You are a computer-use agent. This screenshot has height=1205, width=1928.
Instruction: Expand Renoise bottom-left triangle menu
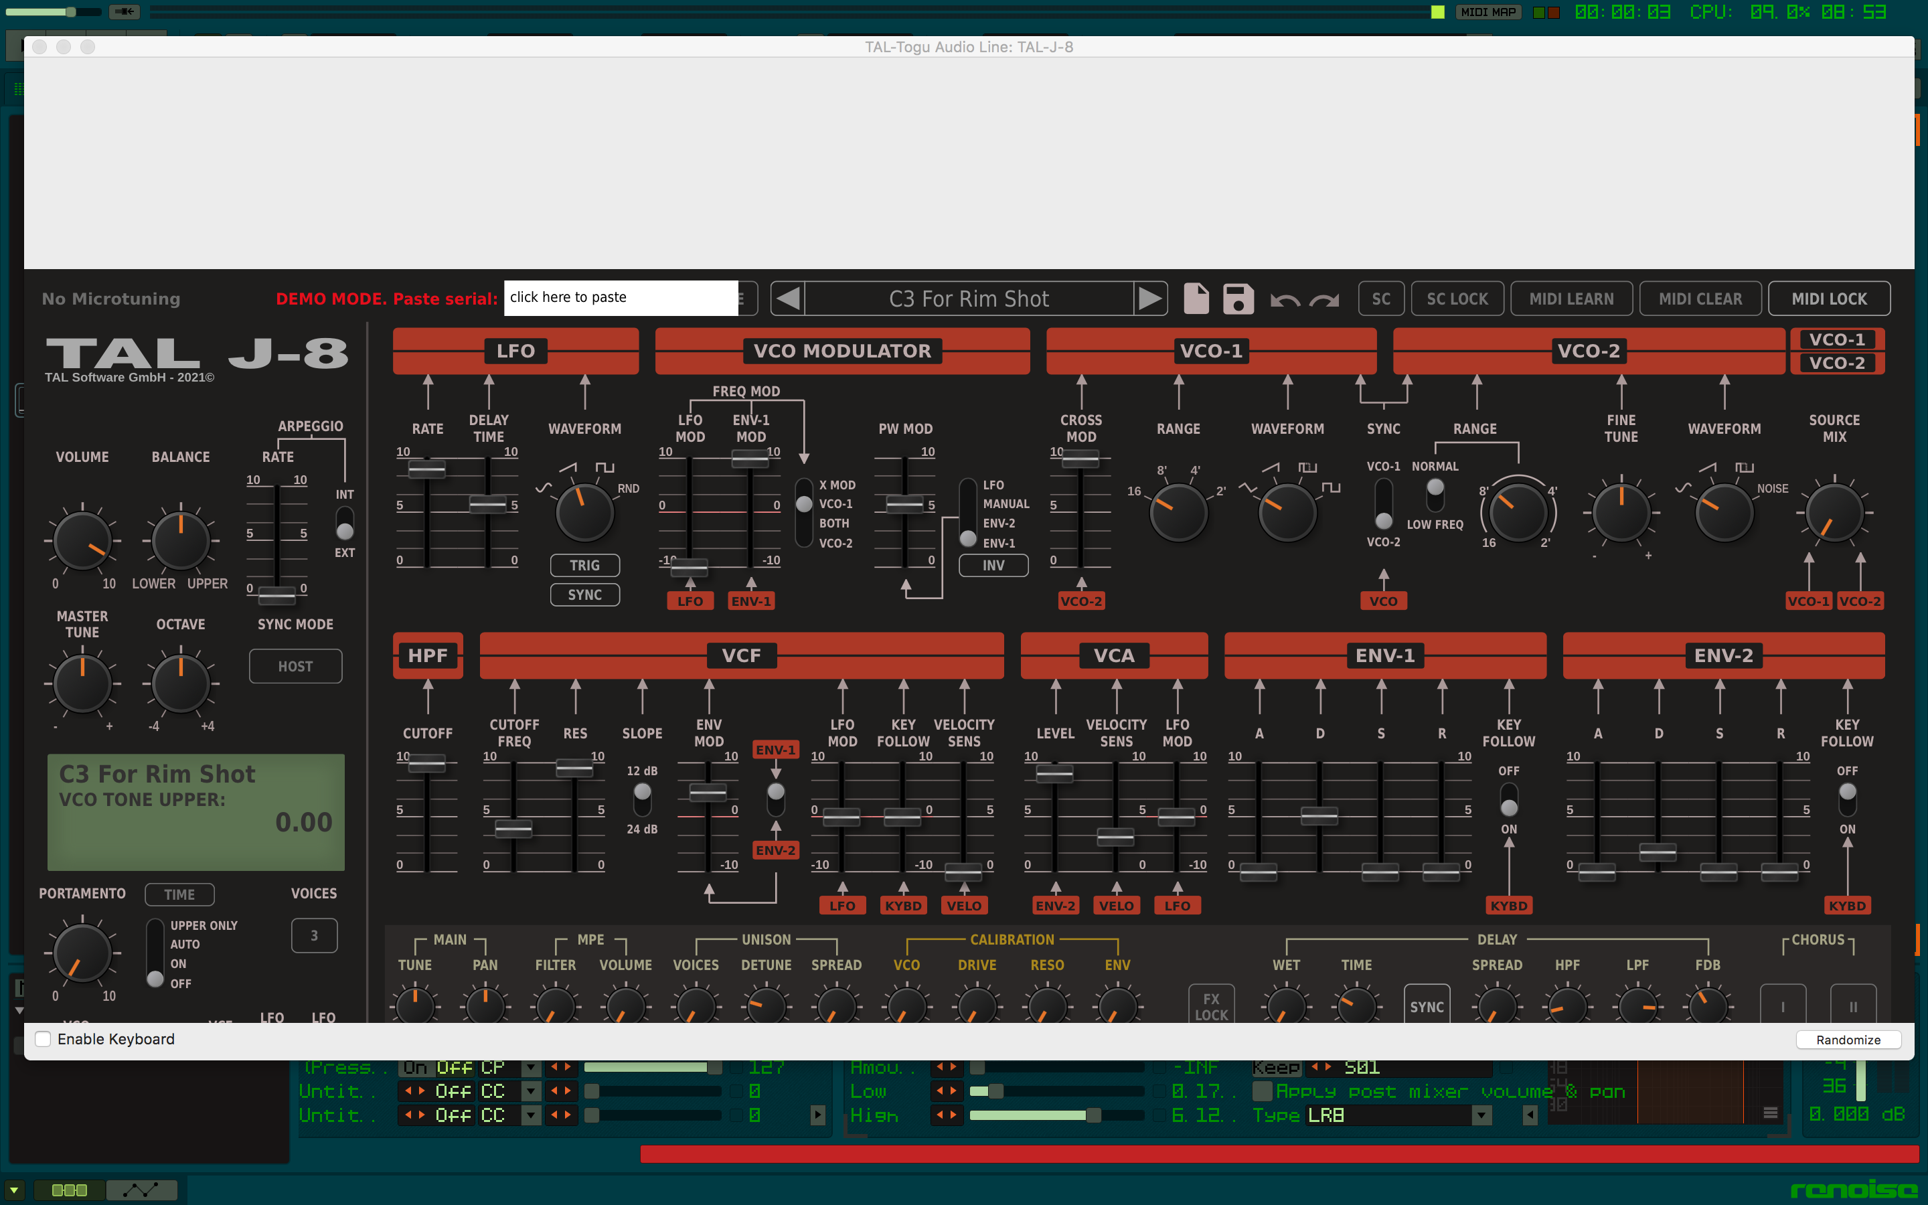pyautogui.click(x=14, y=1190)
